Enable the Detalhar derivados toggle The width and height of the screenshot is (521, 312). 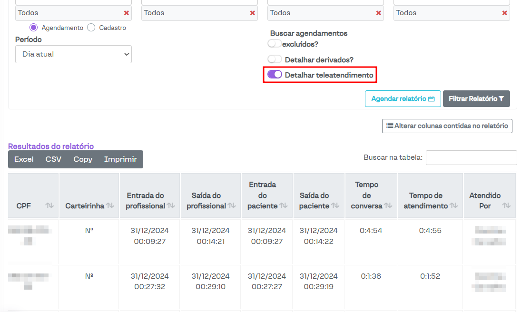click(275, 59)
